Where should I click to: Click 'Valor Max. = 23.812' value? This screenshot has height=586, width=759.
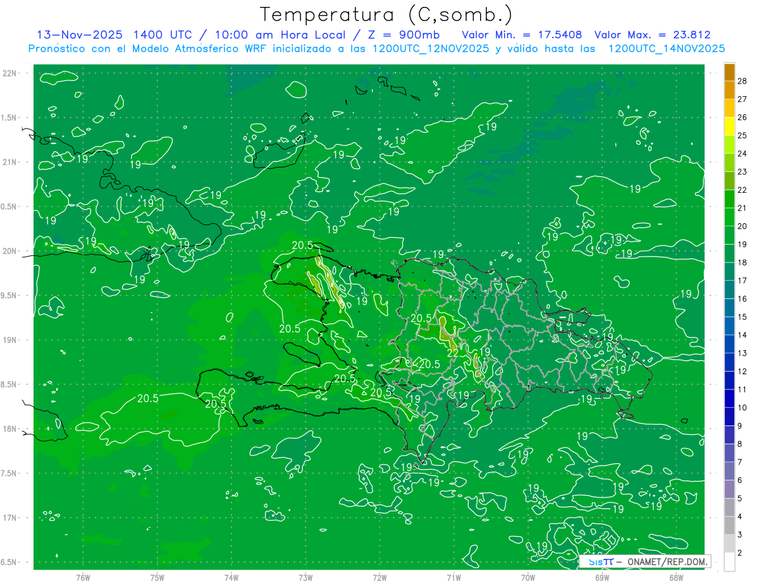pos(653,35)
